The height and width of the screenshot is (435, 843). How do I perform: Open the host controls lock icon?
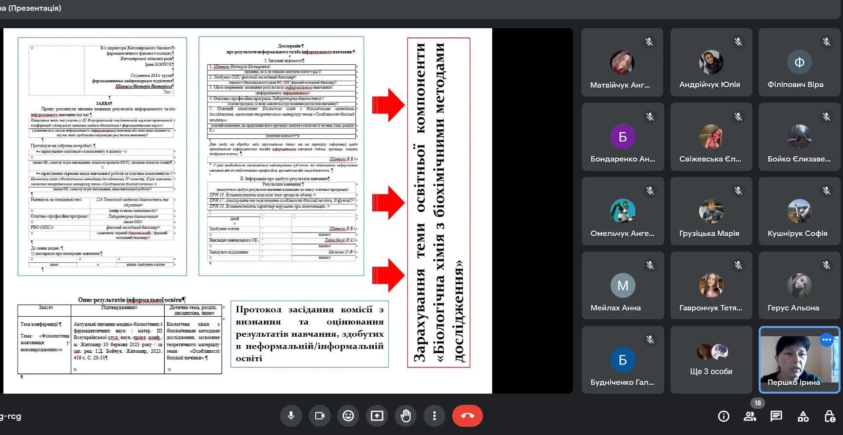pos(829,416)
